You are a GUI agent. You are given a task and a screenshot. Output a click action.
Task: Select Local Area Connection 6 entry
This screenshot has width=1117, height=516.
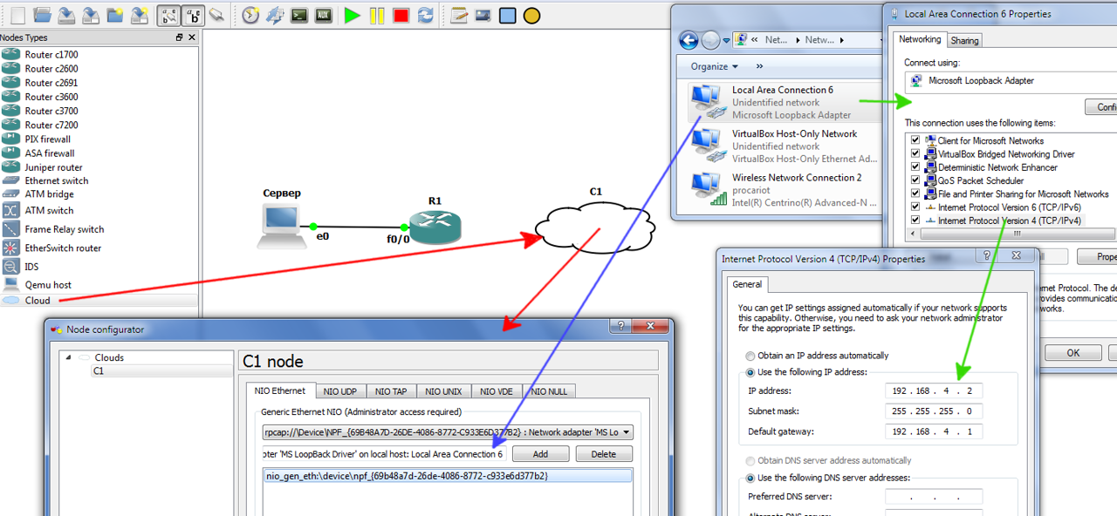point(784,102)
